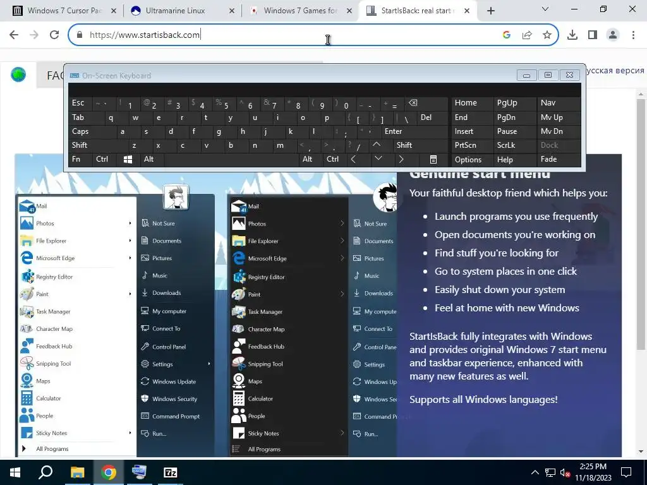Open the Windows Start button
647x485 pixels.
15,472
